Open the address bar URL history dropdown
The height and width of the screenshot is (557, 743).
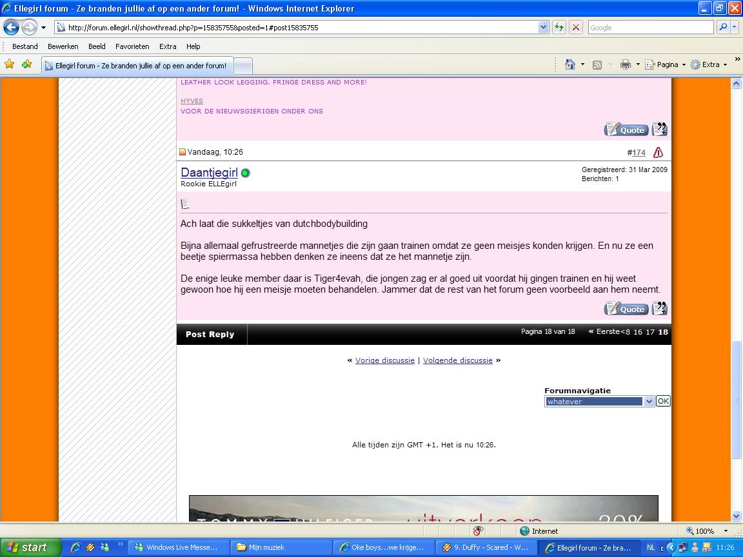coord(543,27)
